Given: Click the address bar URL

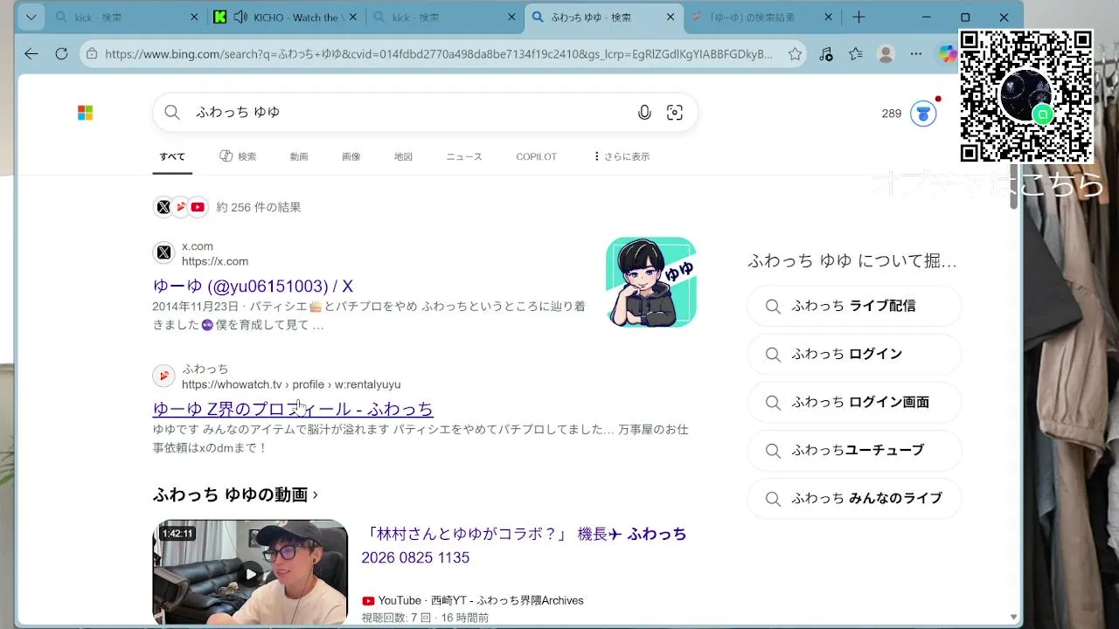Looking at the screenshot, I should [x=439, y=54].
